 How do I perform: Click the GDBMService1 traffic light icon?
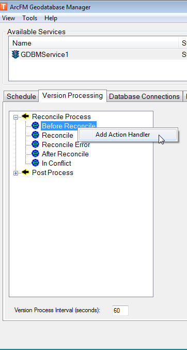pyautogui.click(x=15, y=54)
